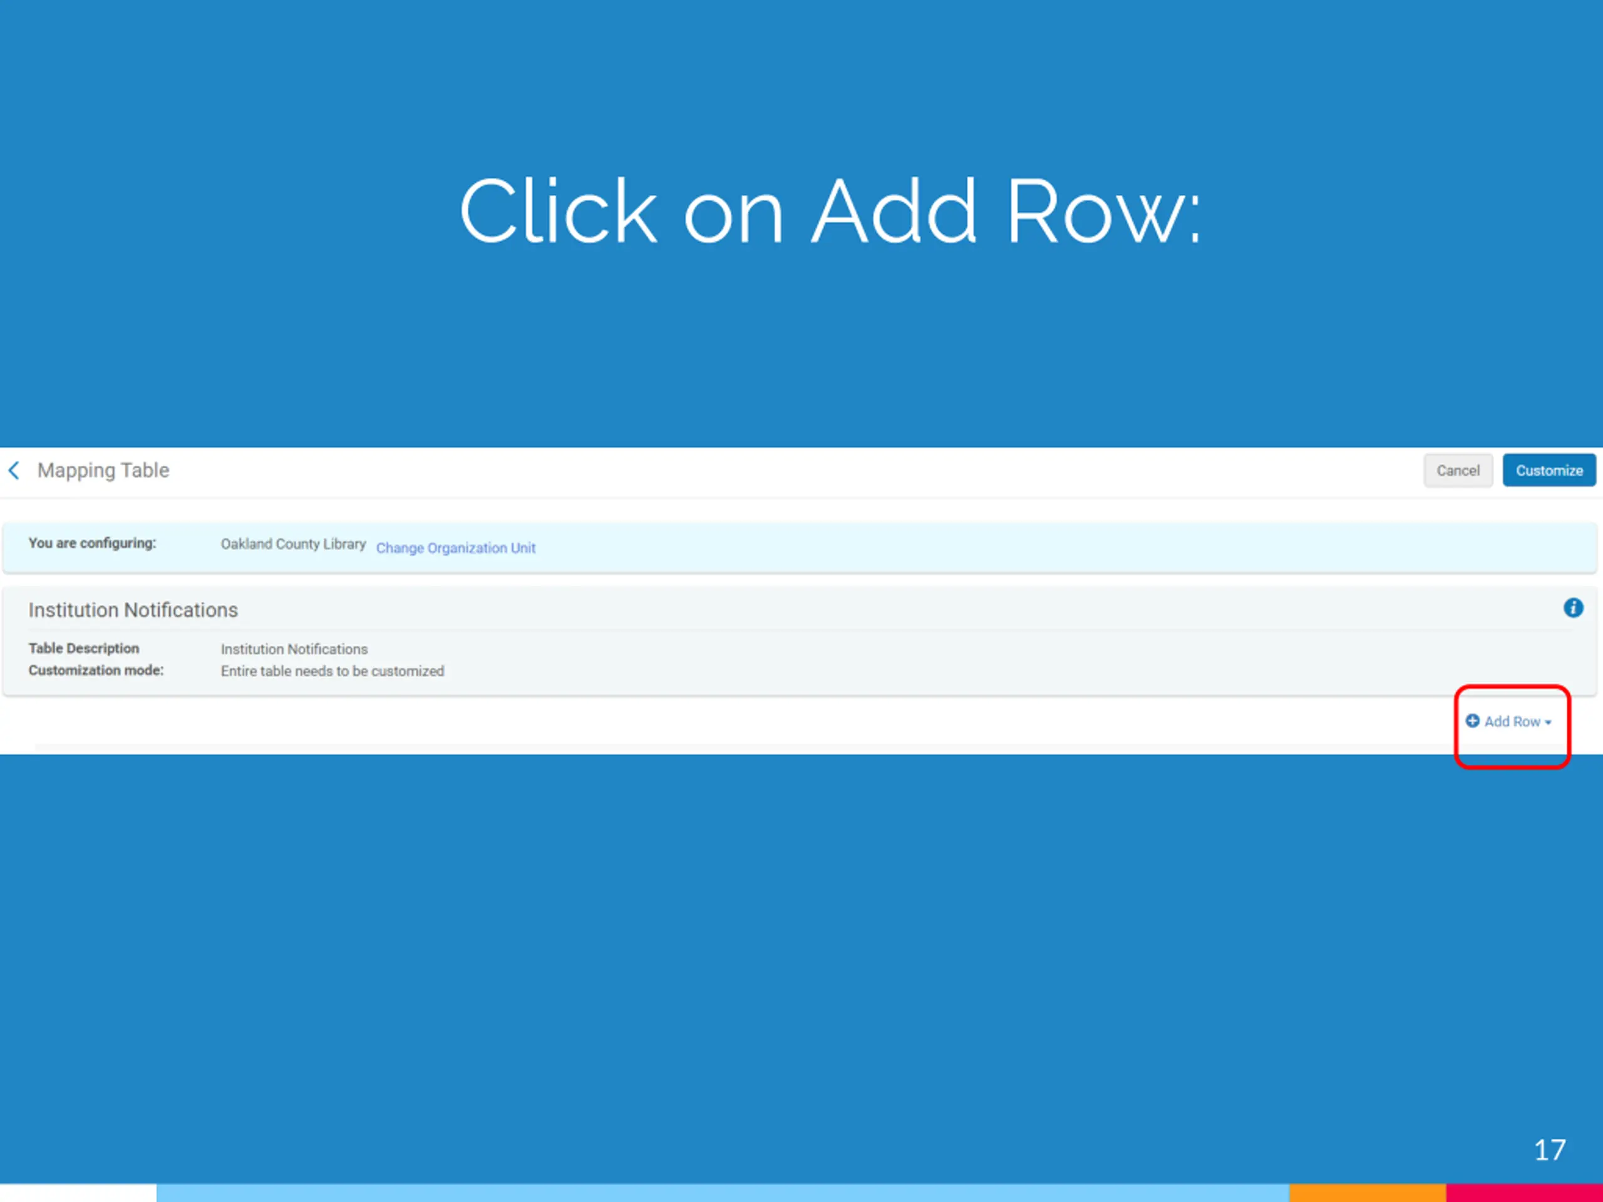Click the 'You are configuring:' label
This screenshot has height=1202, width=1603.
click(x=93, y=543)
